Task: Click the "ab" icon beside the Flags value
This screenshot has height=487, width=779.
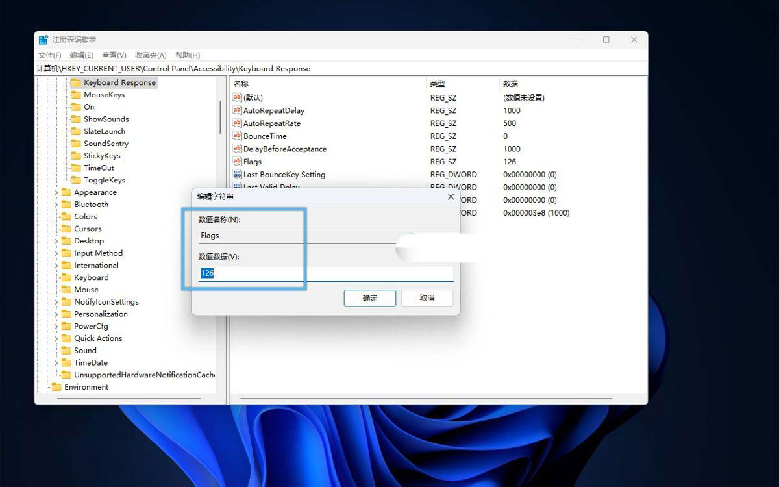Action: point(238,161)
